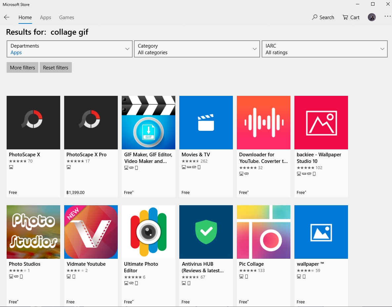Minimize the Microsoft Store window
The height and width of the screenshot is (307, 392).
(358, 4)
